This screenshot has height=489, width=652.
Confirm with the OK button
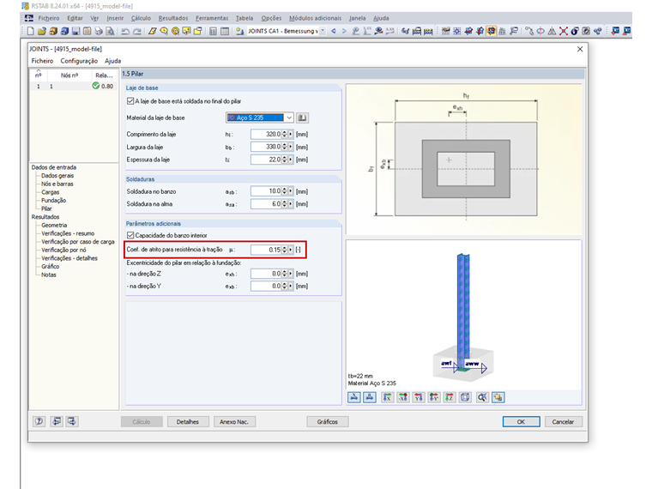click(x=521, y=421)
